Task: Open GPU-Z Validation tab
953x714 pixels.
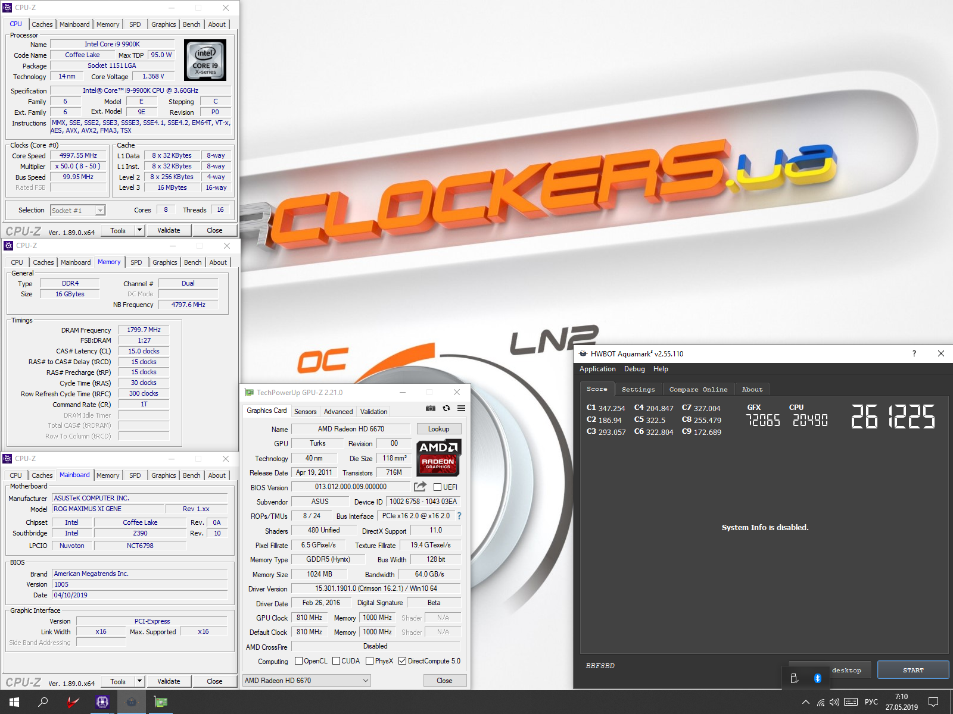Action: (374, 412)
